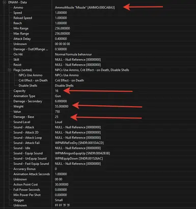Click the WPNRifleFireDry sound reference
This screenshot has width=196, height=209.
click(x=79, y=143)
